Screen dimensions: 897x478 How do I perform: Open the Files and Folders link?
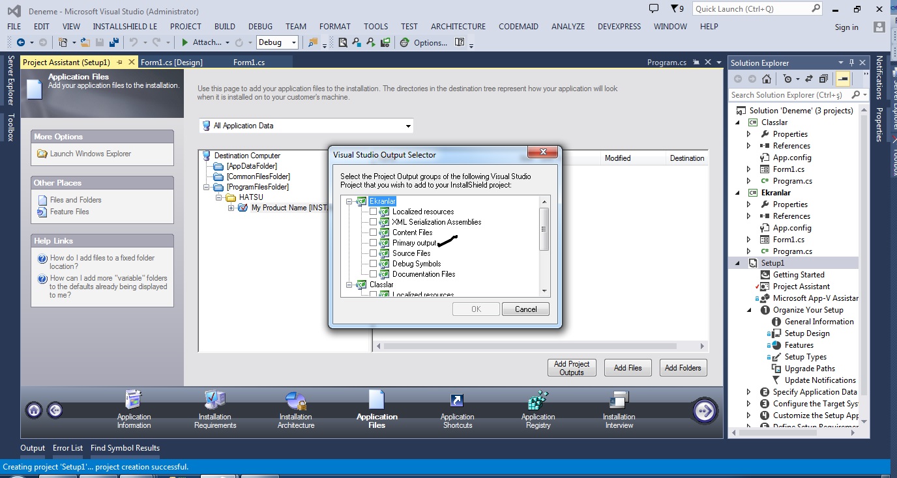(x=76, y=200)
